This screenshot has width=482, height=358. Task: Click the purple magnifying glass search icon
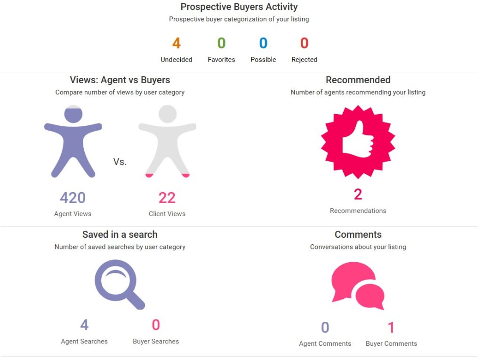[118, 283]
